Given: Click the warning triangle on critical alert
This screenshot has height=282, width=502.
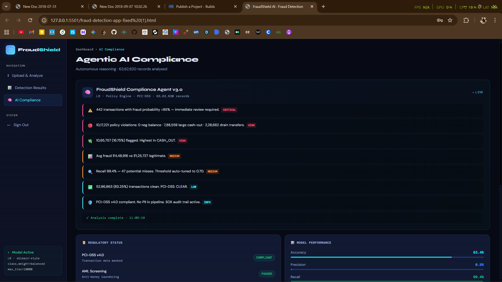Looking at the screenshot, I should pos(90,110).
